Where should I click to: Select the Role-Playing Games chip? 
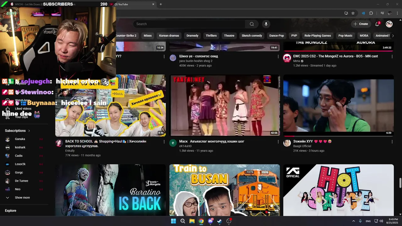[x=318, y=35]
